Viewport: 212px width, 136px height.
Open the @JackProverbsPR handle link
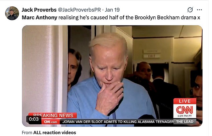(x=79, y=10)
